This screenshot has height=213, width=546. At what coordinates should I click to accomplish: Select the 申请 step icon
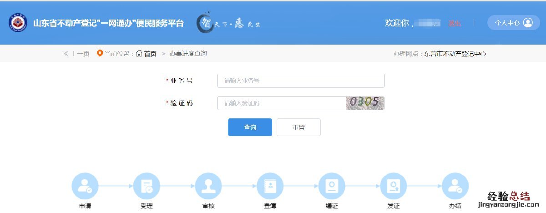click(x=85, y=186)
